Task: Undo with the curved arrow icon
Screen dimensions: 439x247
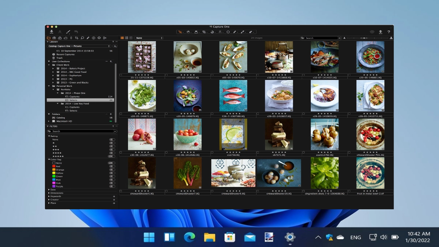Action: click(76, 32)
